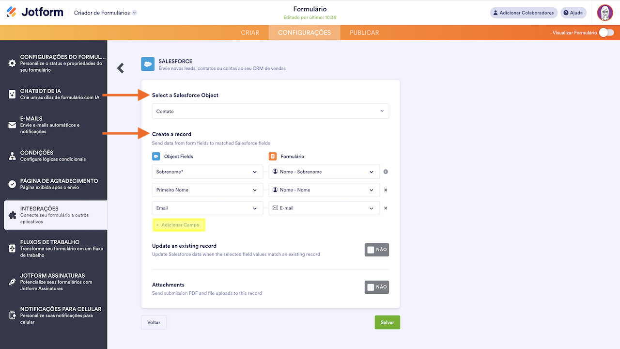Screen dimensions: 620x349
Task: Click the Salesforce integration icon
Action: click(x=148, y=64)
